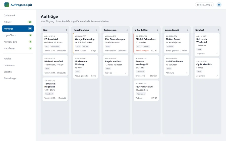
Task: Click the Korrekturabzug column header
Action: point(82,30)
